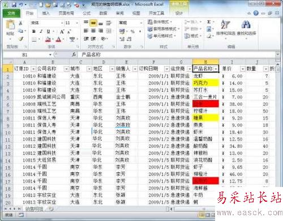Open filter arrow on 地区 column
The width and height of the screenshot is (283, 221).
click(x=112, y=69)
